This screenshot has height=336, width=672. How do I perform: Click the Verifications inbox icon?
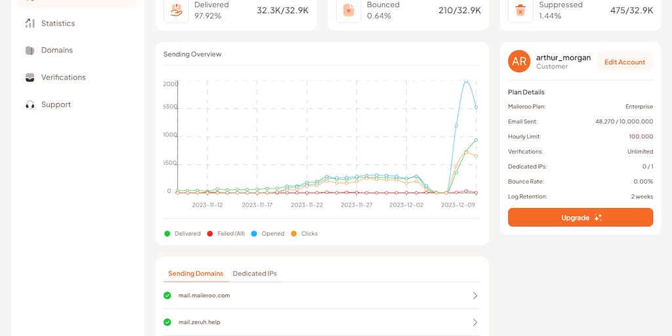pos(30,77)
